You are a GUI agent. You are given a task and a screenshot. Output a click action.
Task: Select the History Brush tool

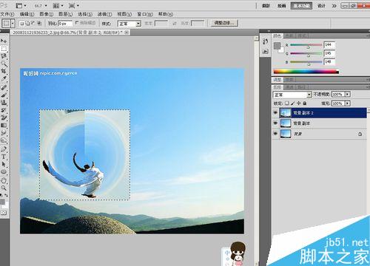(4, 110)
